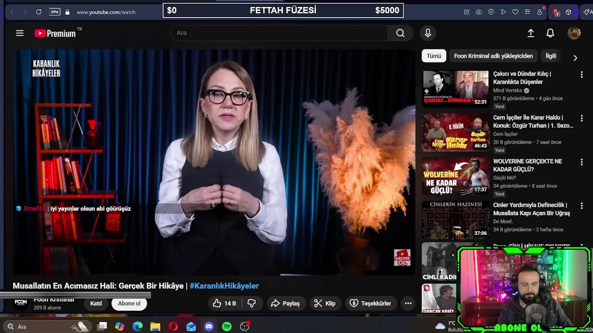The height and width of the screenshot is (333, 593).
Task: Open Cem İşçiler Karar Hakkı thumbnail
Action: coord(455,132)
